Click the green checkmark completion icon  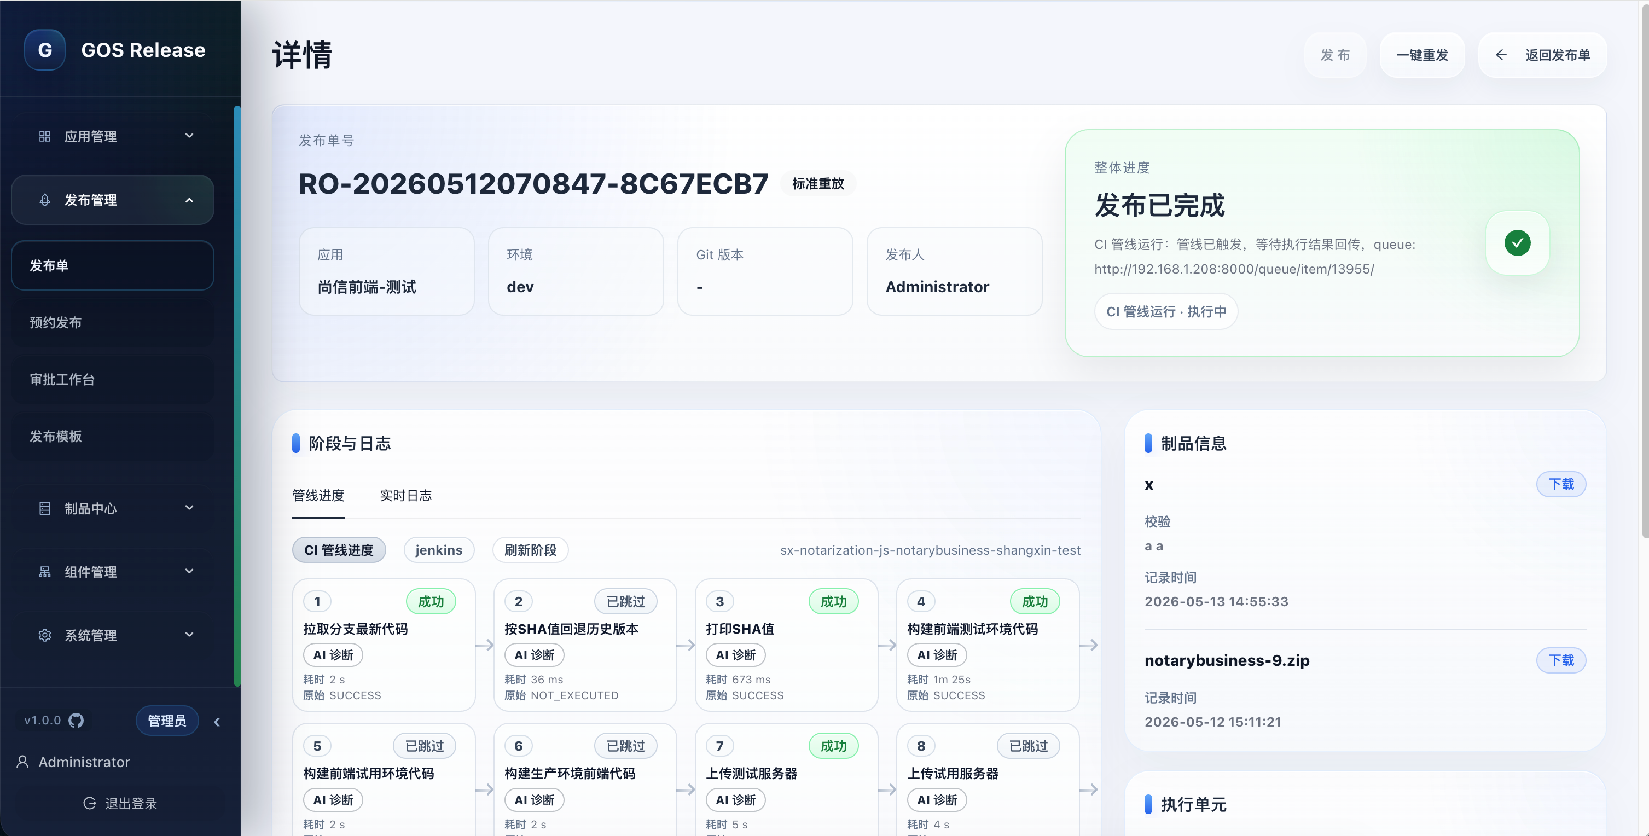click(x=1517, y=242)
